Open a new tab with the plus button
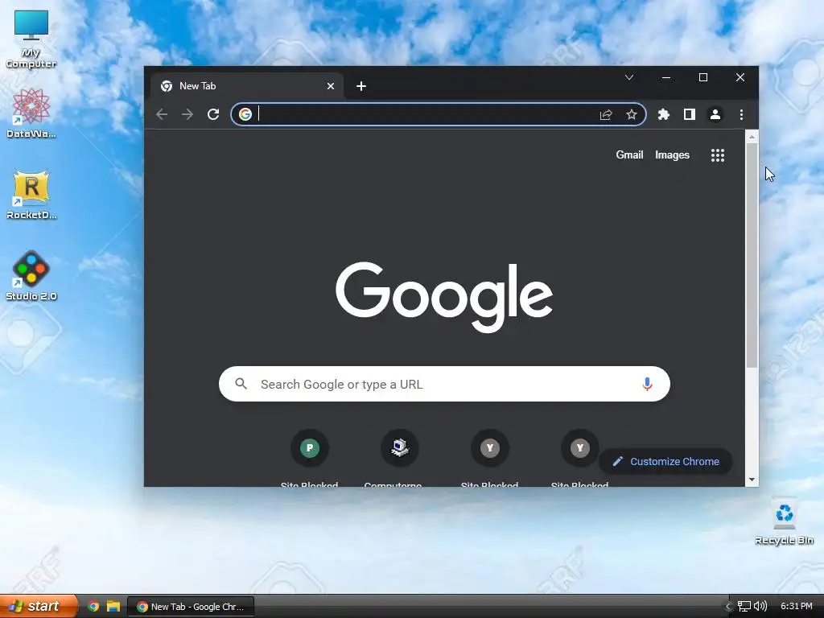Image resolution: width=824 pixels, height=618 pixels. point(361,86)
